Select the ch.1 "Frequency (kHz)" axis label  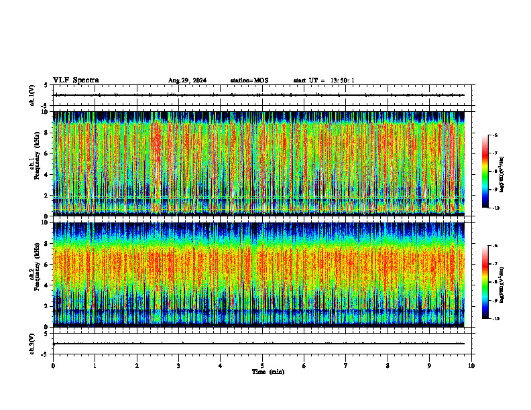[37, 155]
